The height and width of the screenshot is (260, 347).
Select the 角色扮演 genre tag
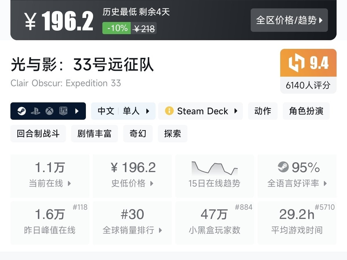coord(306,111)
